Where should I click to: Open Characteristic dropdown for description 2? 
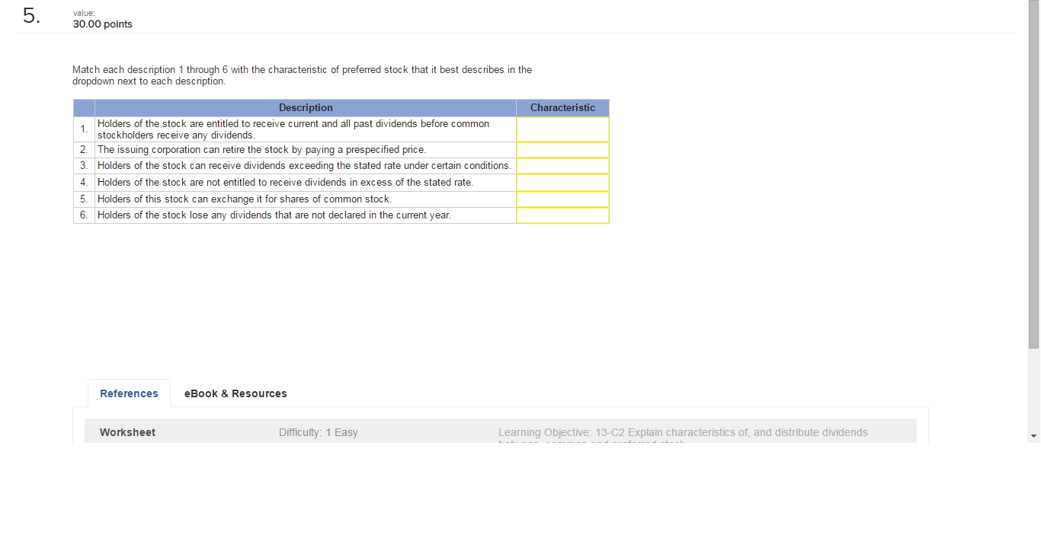pos(562,150)
